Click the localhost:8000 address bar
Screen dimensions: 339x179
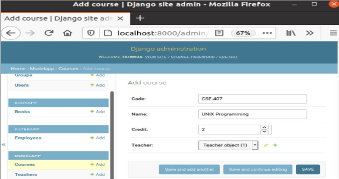(x=163, y=33)
